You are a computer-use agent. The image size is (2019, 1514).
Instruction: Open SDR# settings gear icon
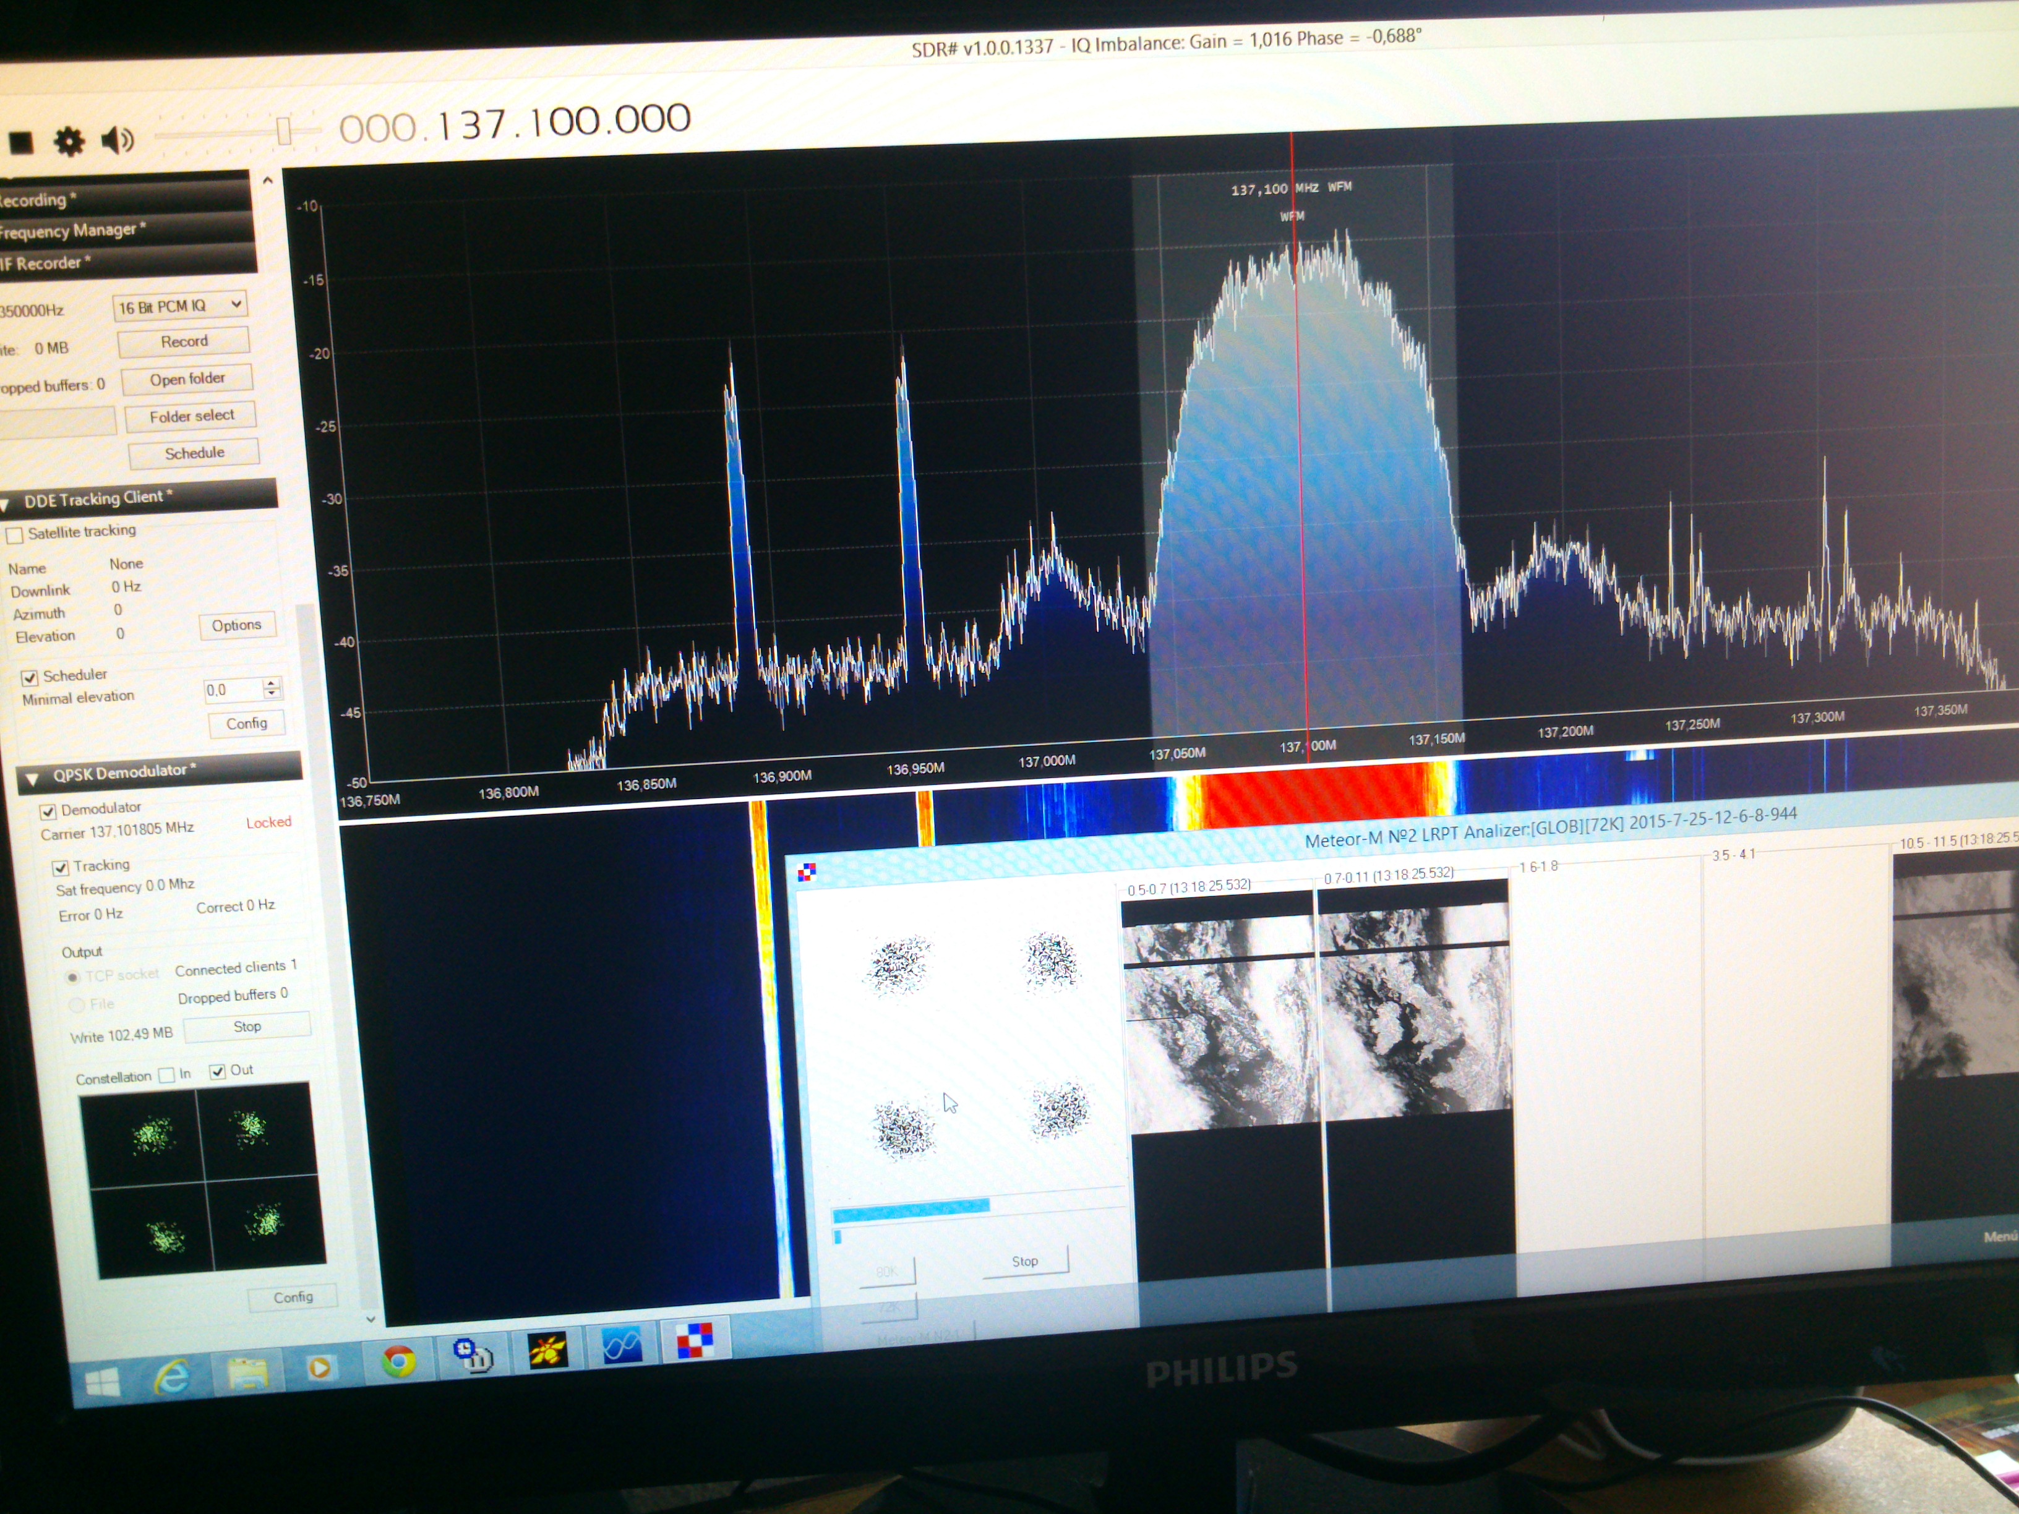69,142
